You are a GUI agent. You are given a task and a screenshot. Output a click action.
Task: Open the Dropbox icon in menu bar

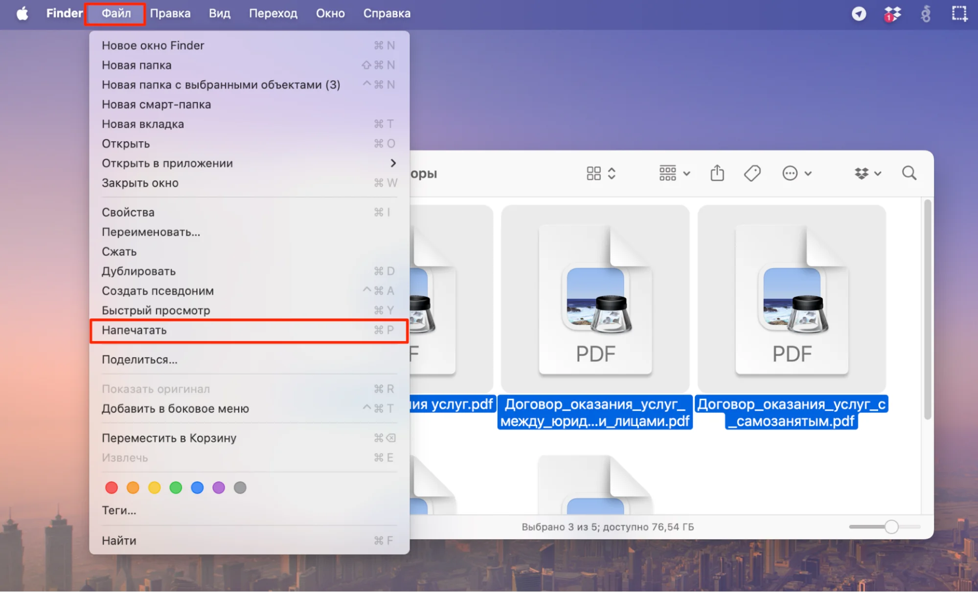[892, 14]
